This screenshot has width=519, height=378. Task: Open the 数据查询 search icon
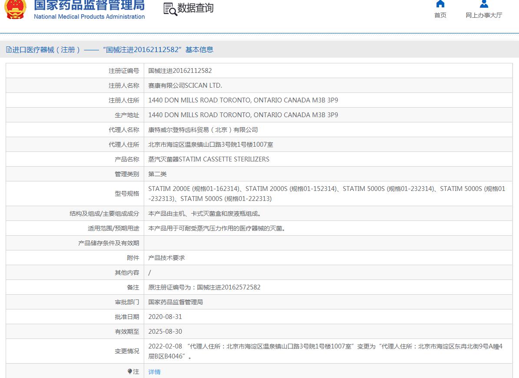click(170, 9)
